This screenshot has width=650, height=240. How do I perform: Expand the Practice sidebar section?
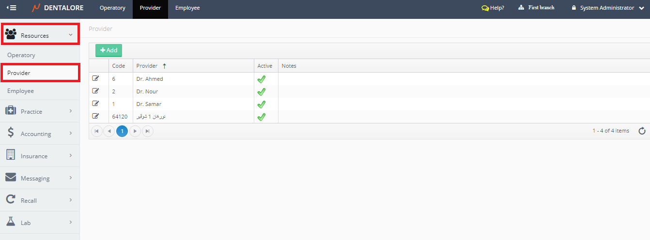click(x=40, y=111)
